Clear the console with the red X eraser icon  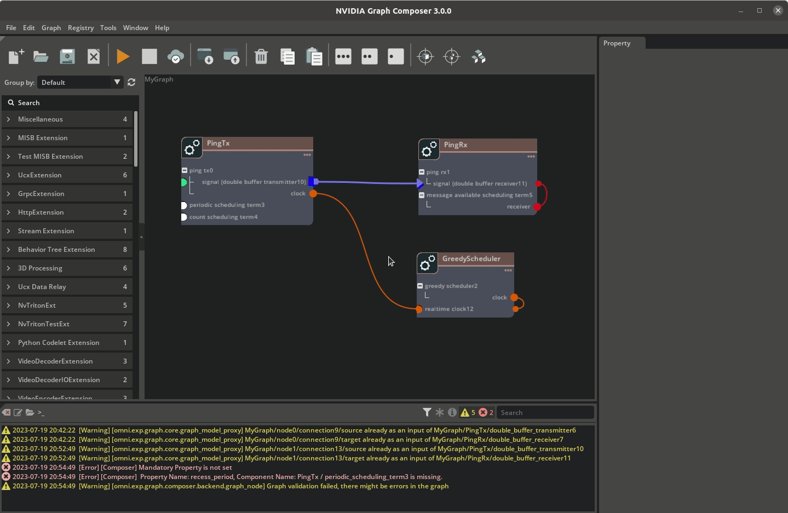pos(7,412)
